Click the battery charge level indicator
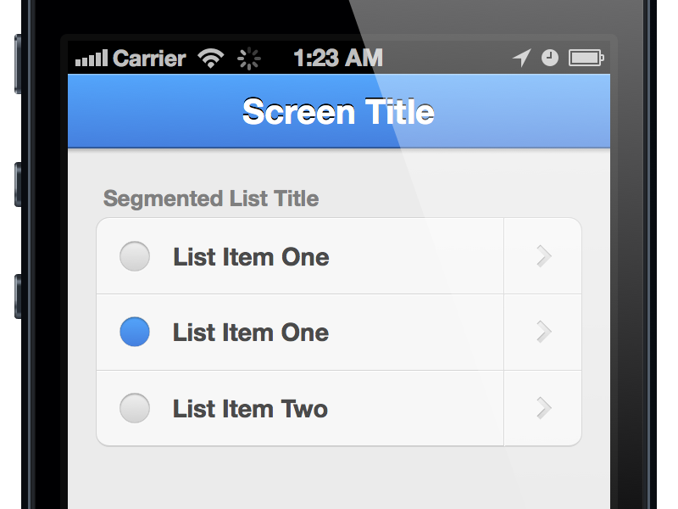This screenshot has width=678, height=509. coord(584,58)
